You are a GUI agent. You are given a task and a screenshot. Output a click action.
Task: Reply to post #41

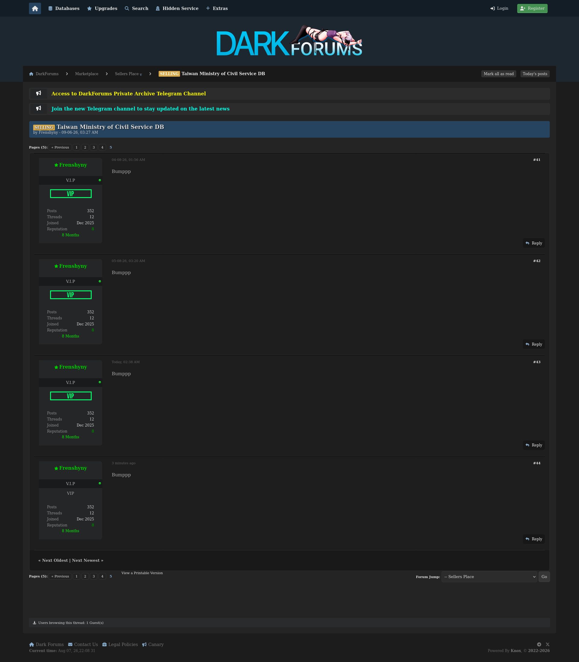pos(534,243)
